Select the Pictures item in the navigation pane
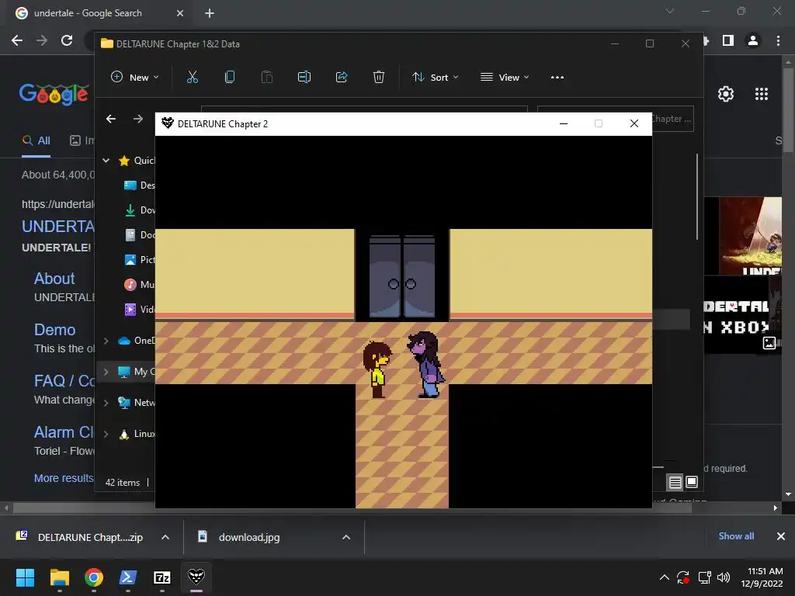The image size is (795, 596). coord(140,260)
